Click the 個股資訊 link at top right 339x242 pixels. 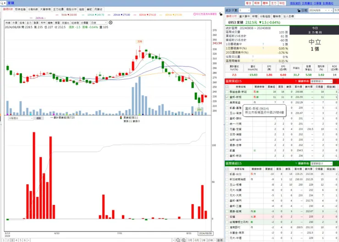coord(295,3)
